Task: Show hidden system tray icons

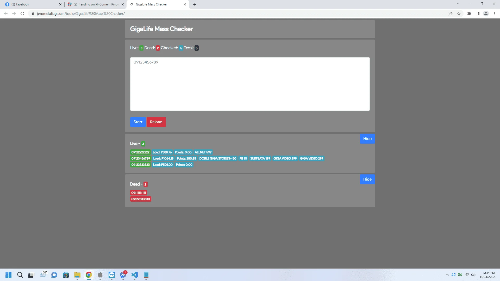Action: click(x=447, y=275)
